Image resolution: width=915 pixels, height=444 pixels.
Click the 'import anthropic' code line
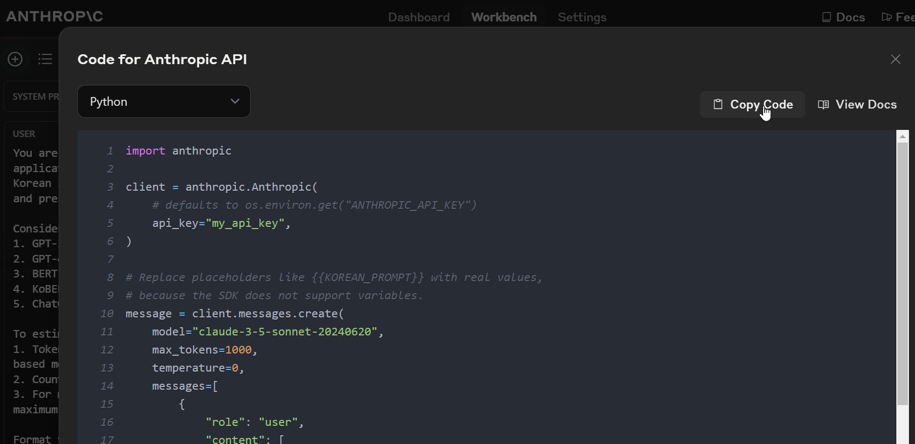coord(178,151)
